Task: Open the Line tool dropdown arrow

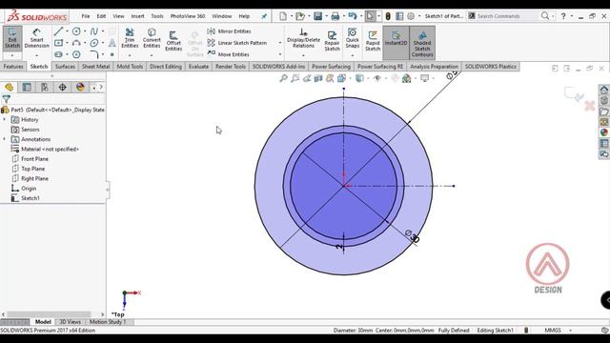Action: coord(67,31)
